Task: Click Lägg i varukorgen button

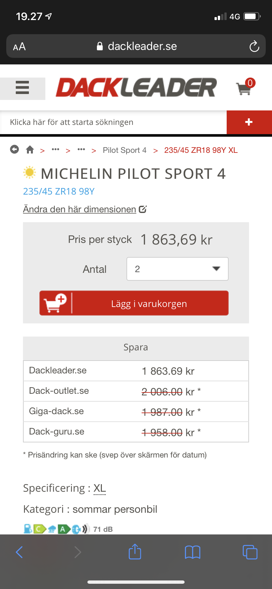Action: point(134,303)
